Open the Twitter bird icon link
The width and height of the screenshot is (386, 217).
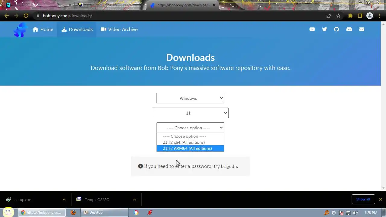point(324,29)
